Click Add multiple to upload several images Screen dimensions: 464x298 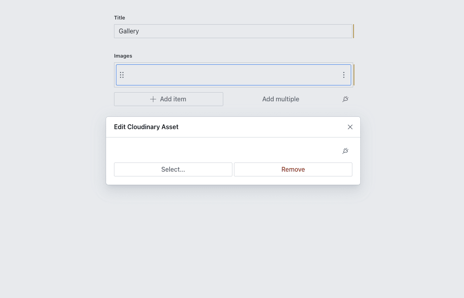[x=280, y=99]
